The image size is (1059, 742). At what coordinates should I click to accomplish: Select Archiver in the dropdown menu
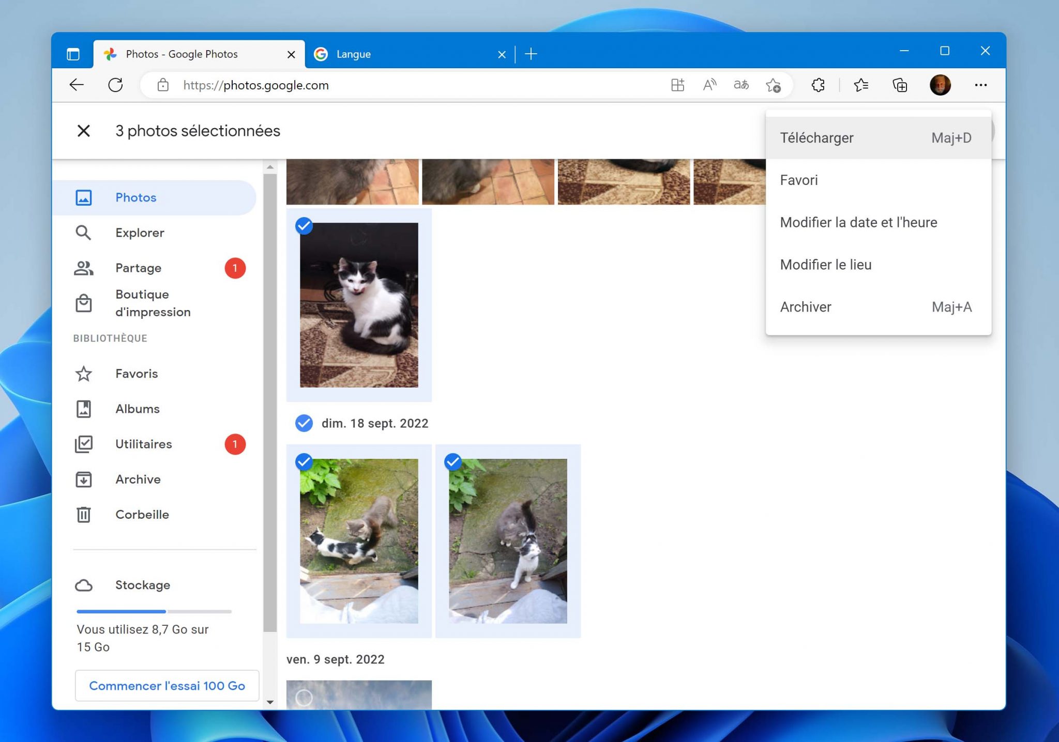coord(805,307)
